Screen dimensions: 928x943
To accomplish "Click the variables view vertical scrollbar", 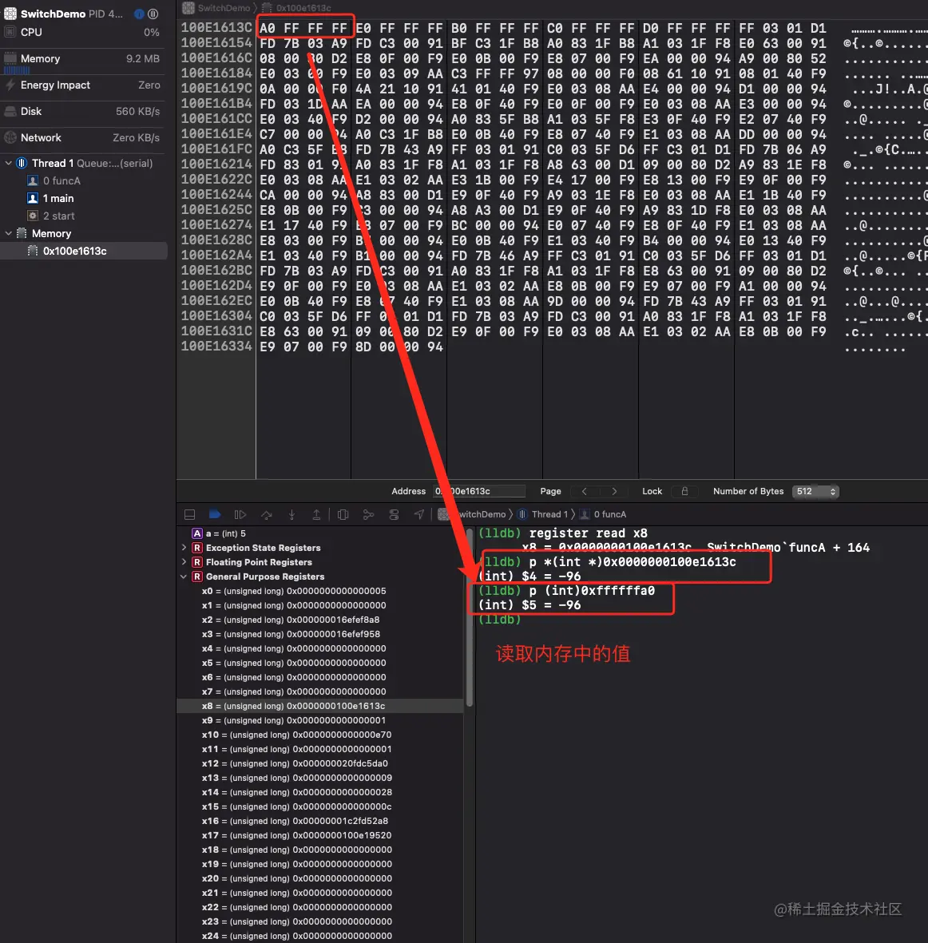I will [470, 617].
